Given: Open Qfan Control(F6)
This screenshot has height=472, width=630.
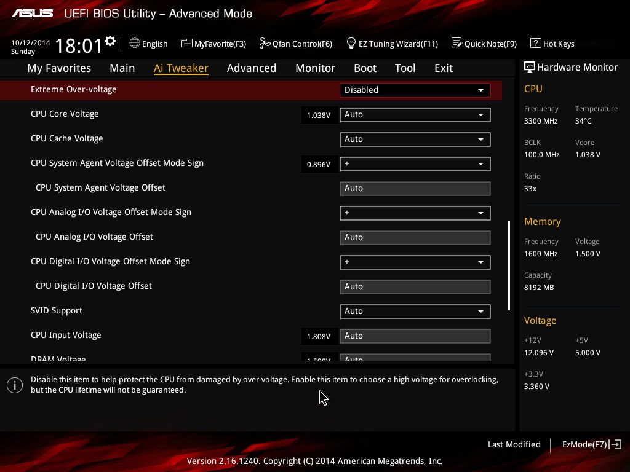Looking at the screenshot, I should point(296,44).
